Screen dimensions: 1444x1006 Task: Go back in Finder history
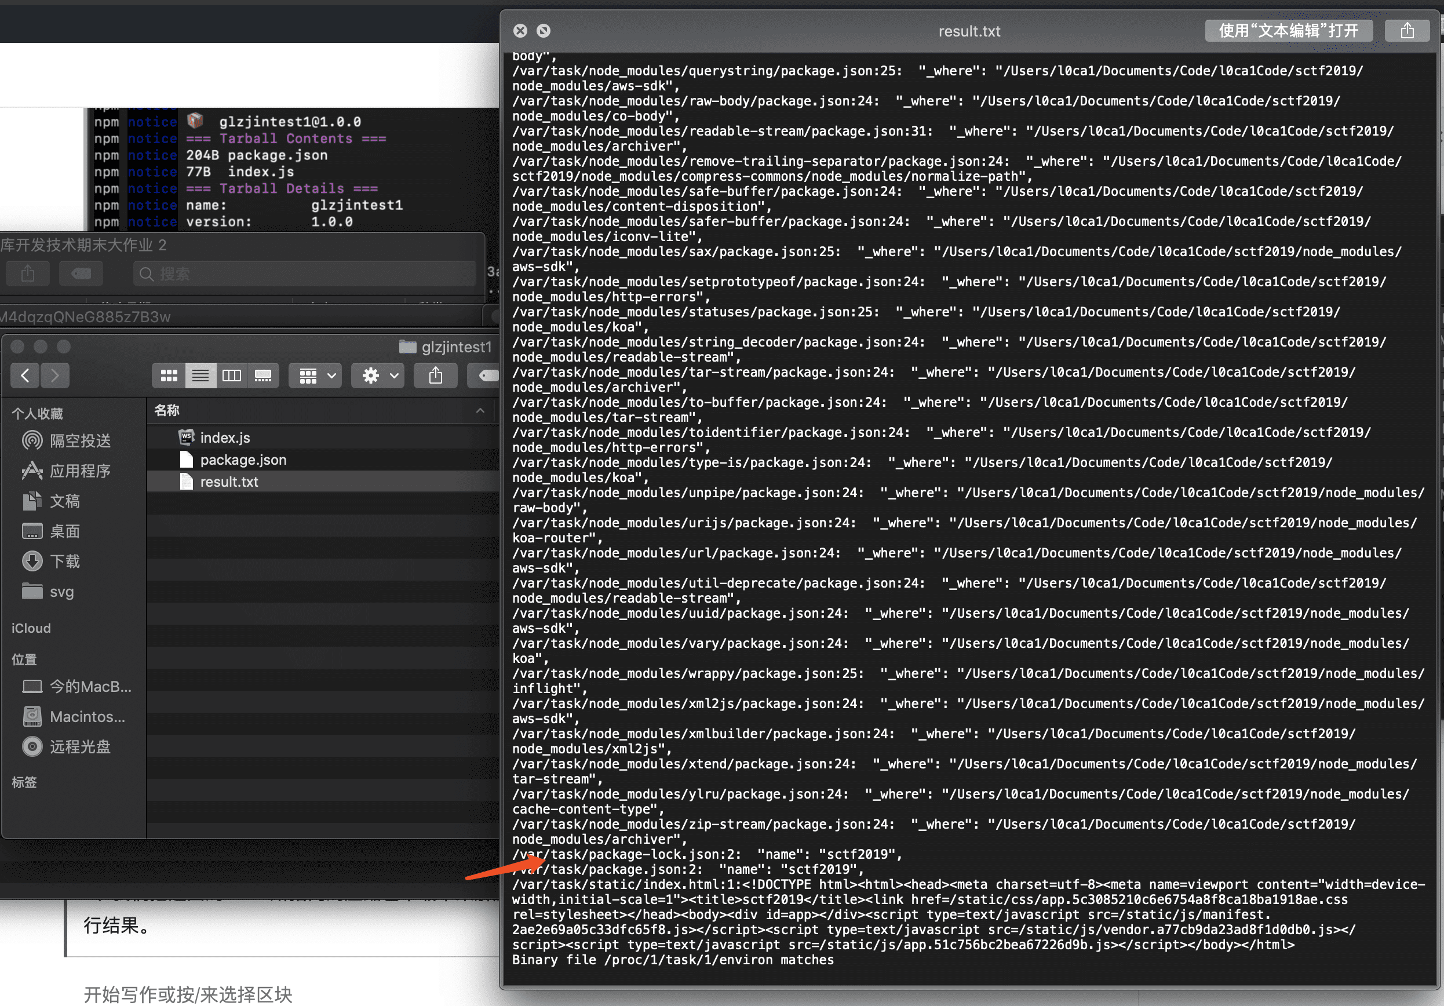pos(25,376)
